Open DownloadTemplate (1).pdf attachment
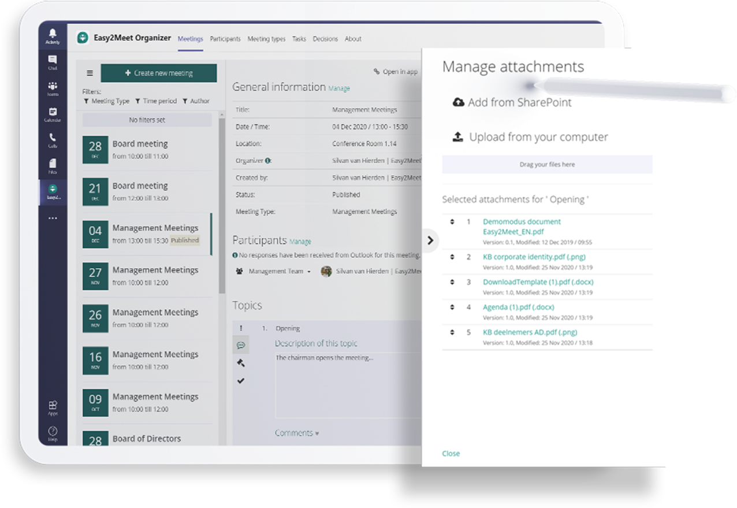 tap(538, 282)
